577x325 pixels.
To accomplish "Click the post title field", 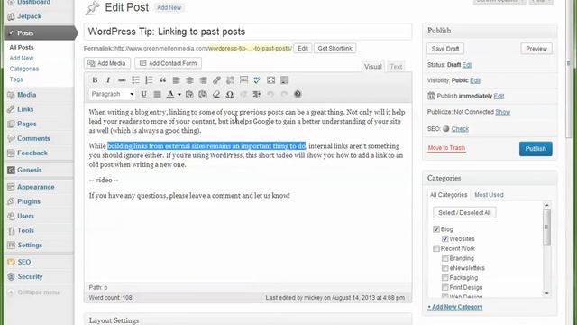I will click(x=248, y=32).
